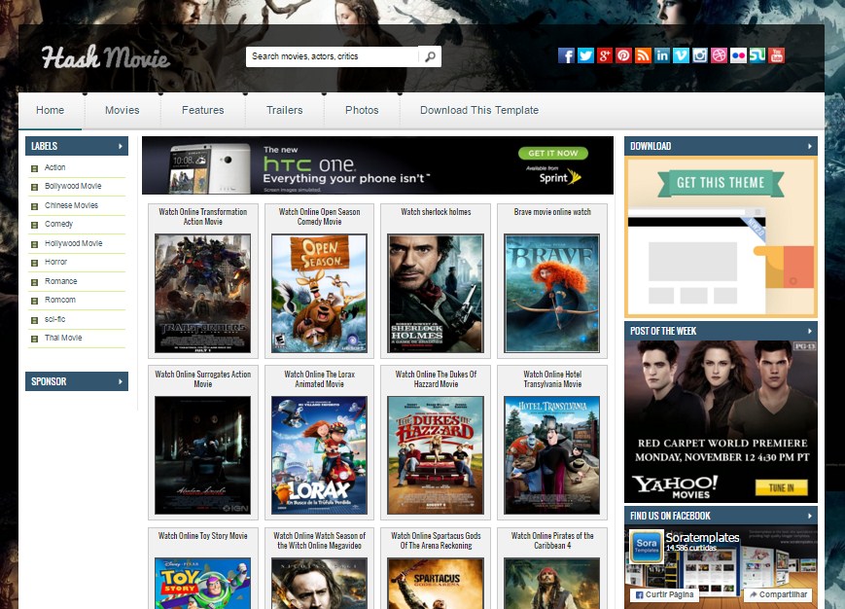This screenshot has height=609, width=845.
Task: Open Watch Online Transformation Action Movie title
Action: click(202, 217)
